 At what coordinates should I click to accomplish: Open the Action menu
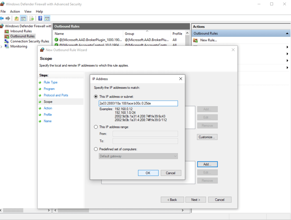point(15,11)
